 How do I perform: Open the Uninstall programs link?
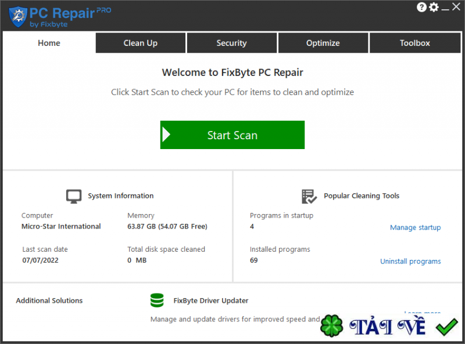410,261
